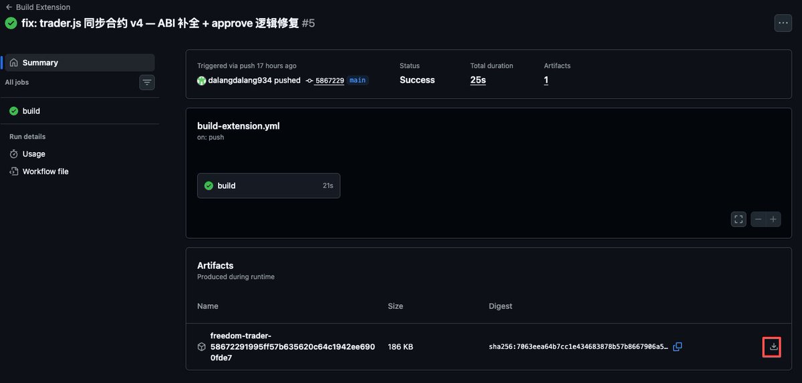Screen dimensions: 802x383
Task: Download the freedom-trader artifact
Action: tap(773, 347)
